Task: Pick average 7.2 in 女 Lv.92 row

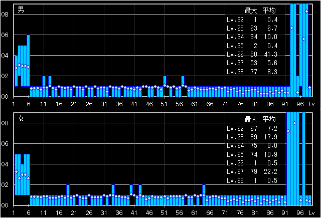Action: [272, 128]
